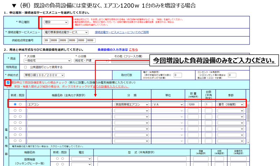Click the scroll note 電気機器の記入欄が足りない場合は
Viewport: 280px width, 166px height.
48,146
